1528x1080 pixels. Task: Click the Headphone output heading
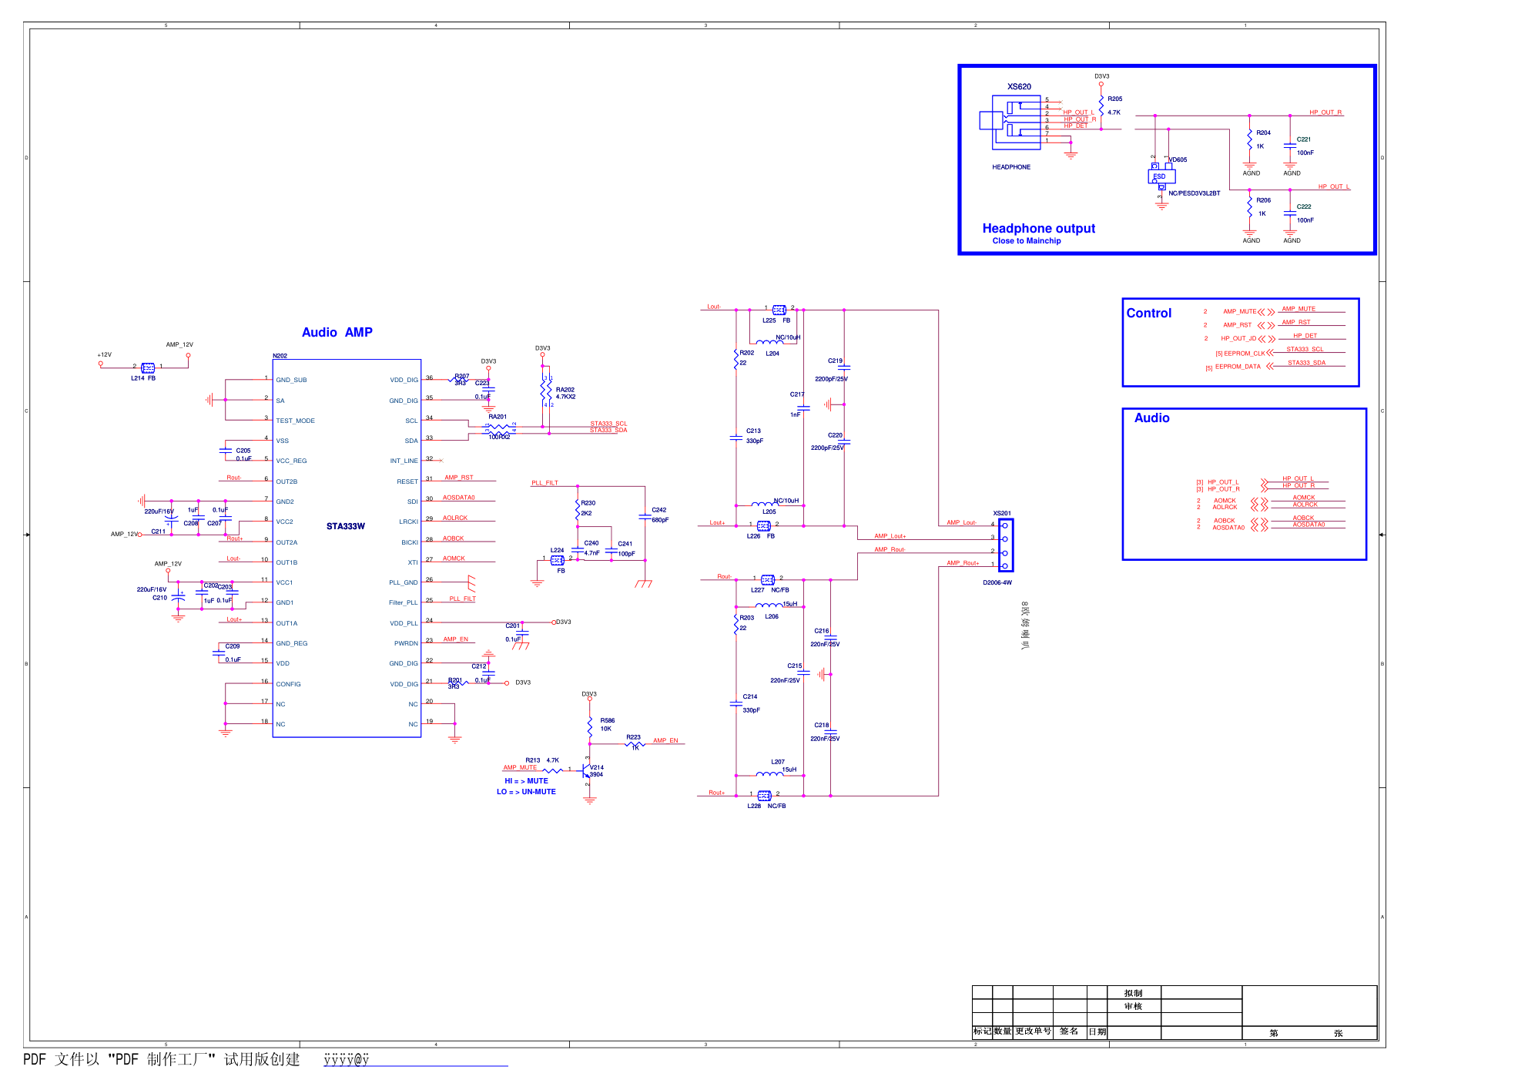coord(1038,229)
